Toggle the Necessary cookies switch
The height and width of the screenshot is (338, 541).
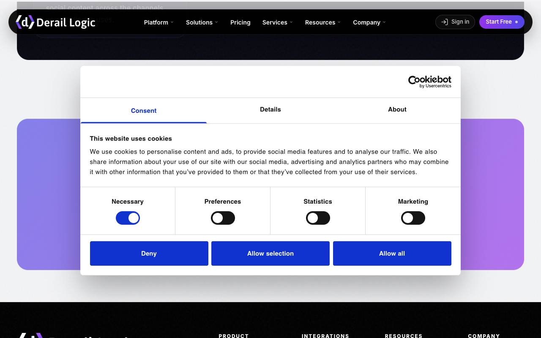point(128,218)
